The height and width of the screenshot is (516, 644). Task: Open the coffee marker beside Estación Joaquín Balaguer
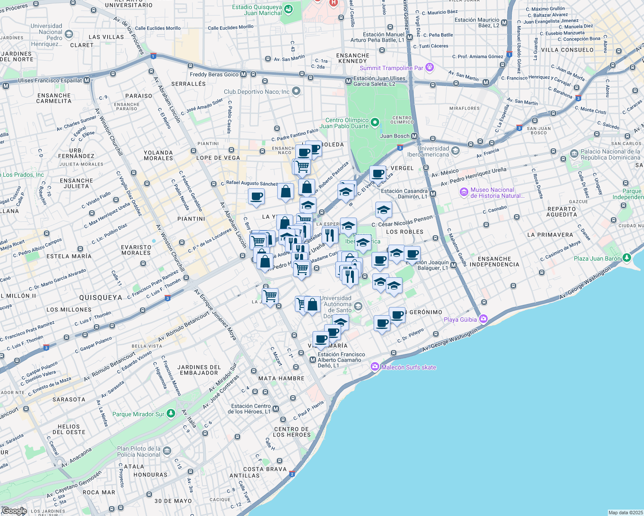pyautogui.click(x=412, y=254)
